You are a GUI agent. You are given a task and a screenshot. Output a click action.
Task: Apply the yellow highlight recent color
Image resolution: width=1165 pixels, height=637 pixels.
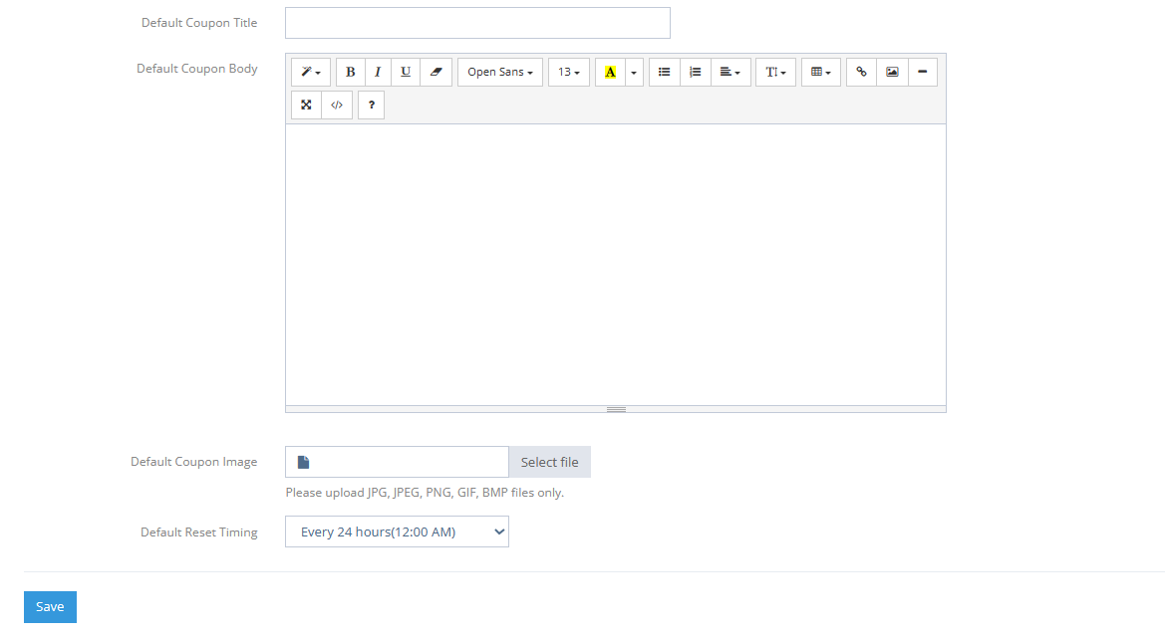tap(610, 72)
